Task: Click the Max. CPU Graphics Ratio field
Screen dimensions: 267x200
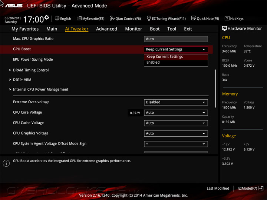Action: pos(176,39)
